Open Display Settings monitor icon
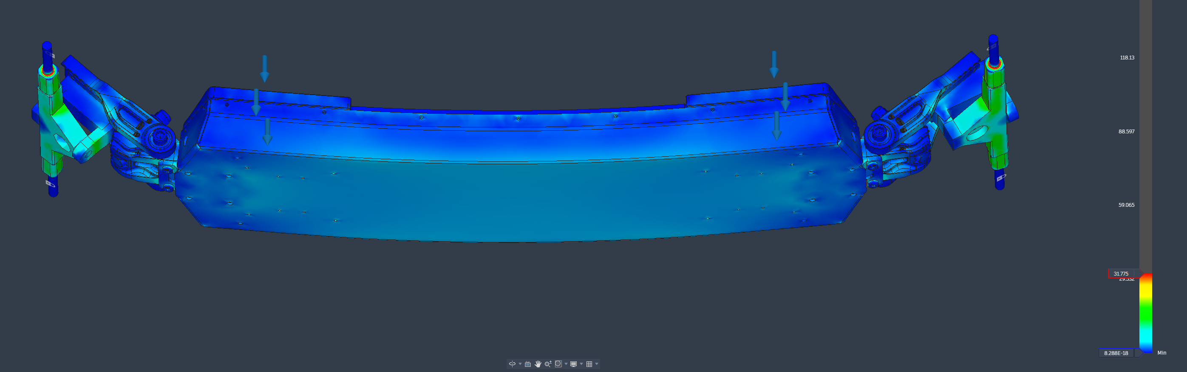This screenshot has height=372, width=1187. tap(574, 364)
